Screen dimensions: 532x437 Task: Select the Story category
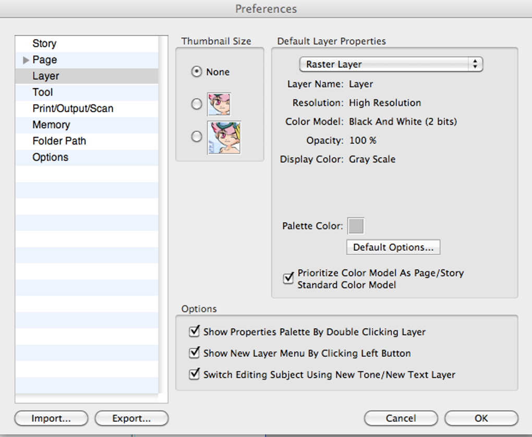[87, 44]
